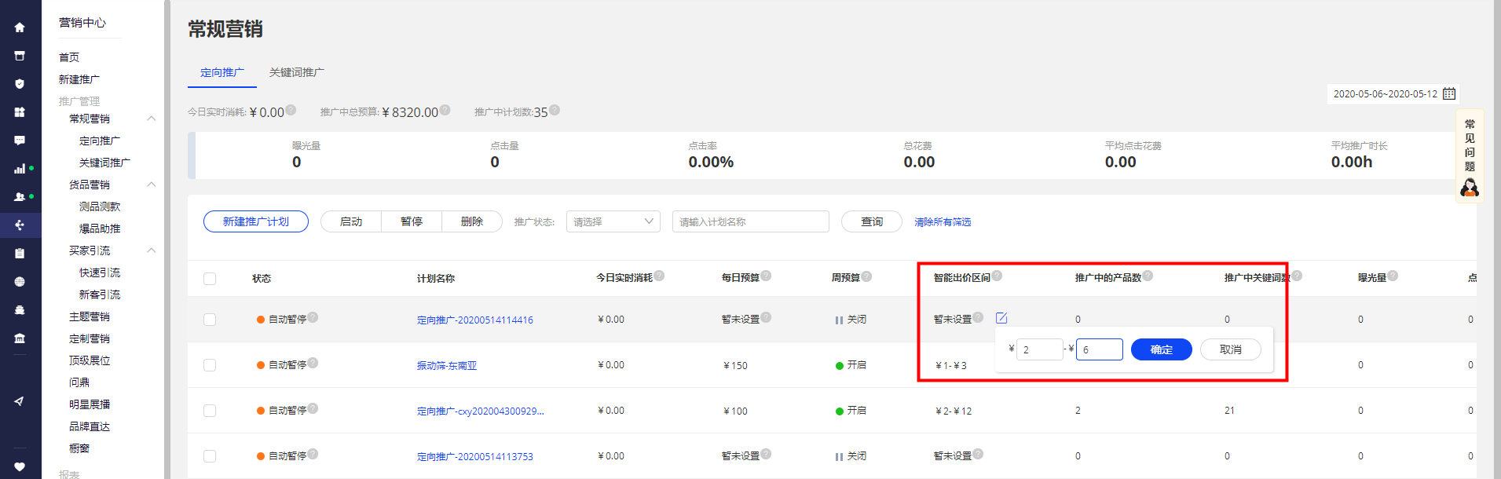Toggle the select-all checkbox in table header
Viewport: 1501px width, 479px height.
(x=210, y=279)
